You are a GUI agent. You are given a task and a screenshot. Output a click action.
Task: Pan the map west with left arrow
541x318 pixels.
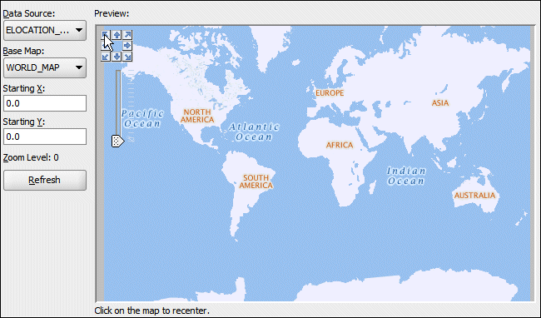point(106,46)
